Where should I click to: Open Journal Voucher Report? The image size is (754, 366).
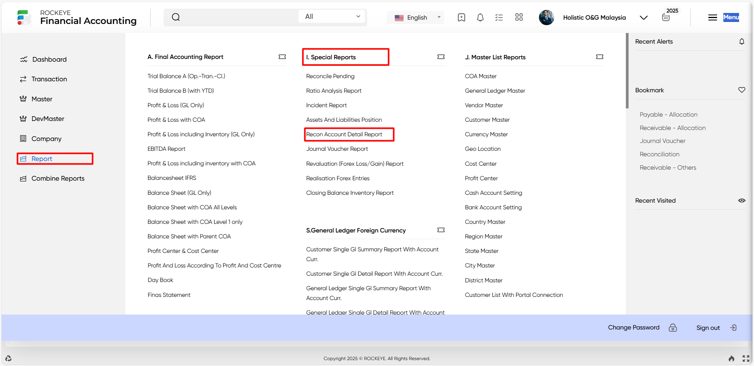coord(337,149)
